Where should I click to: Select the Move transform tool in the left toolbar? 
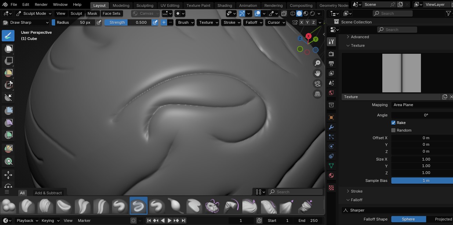(x=8, y=175)
